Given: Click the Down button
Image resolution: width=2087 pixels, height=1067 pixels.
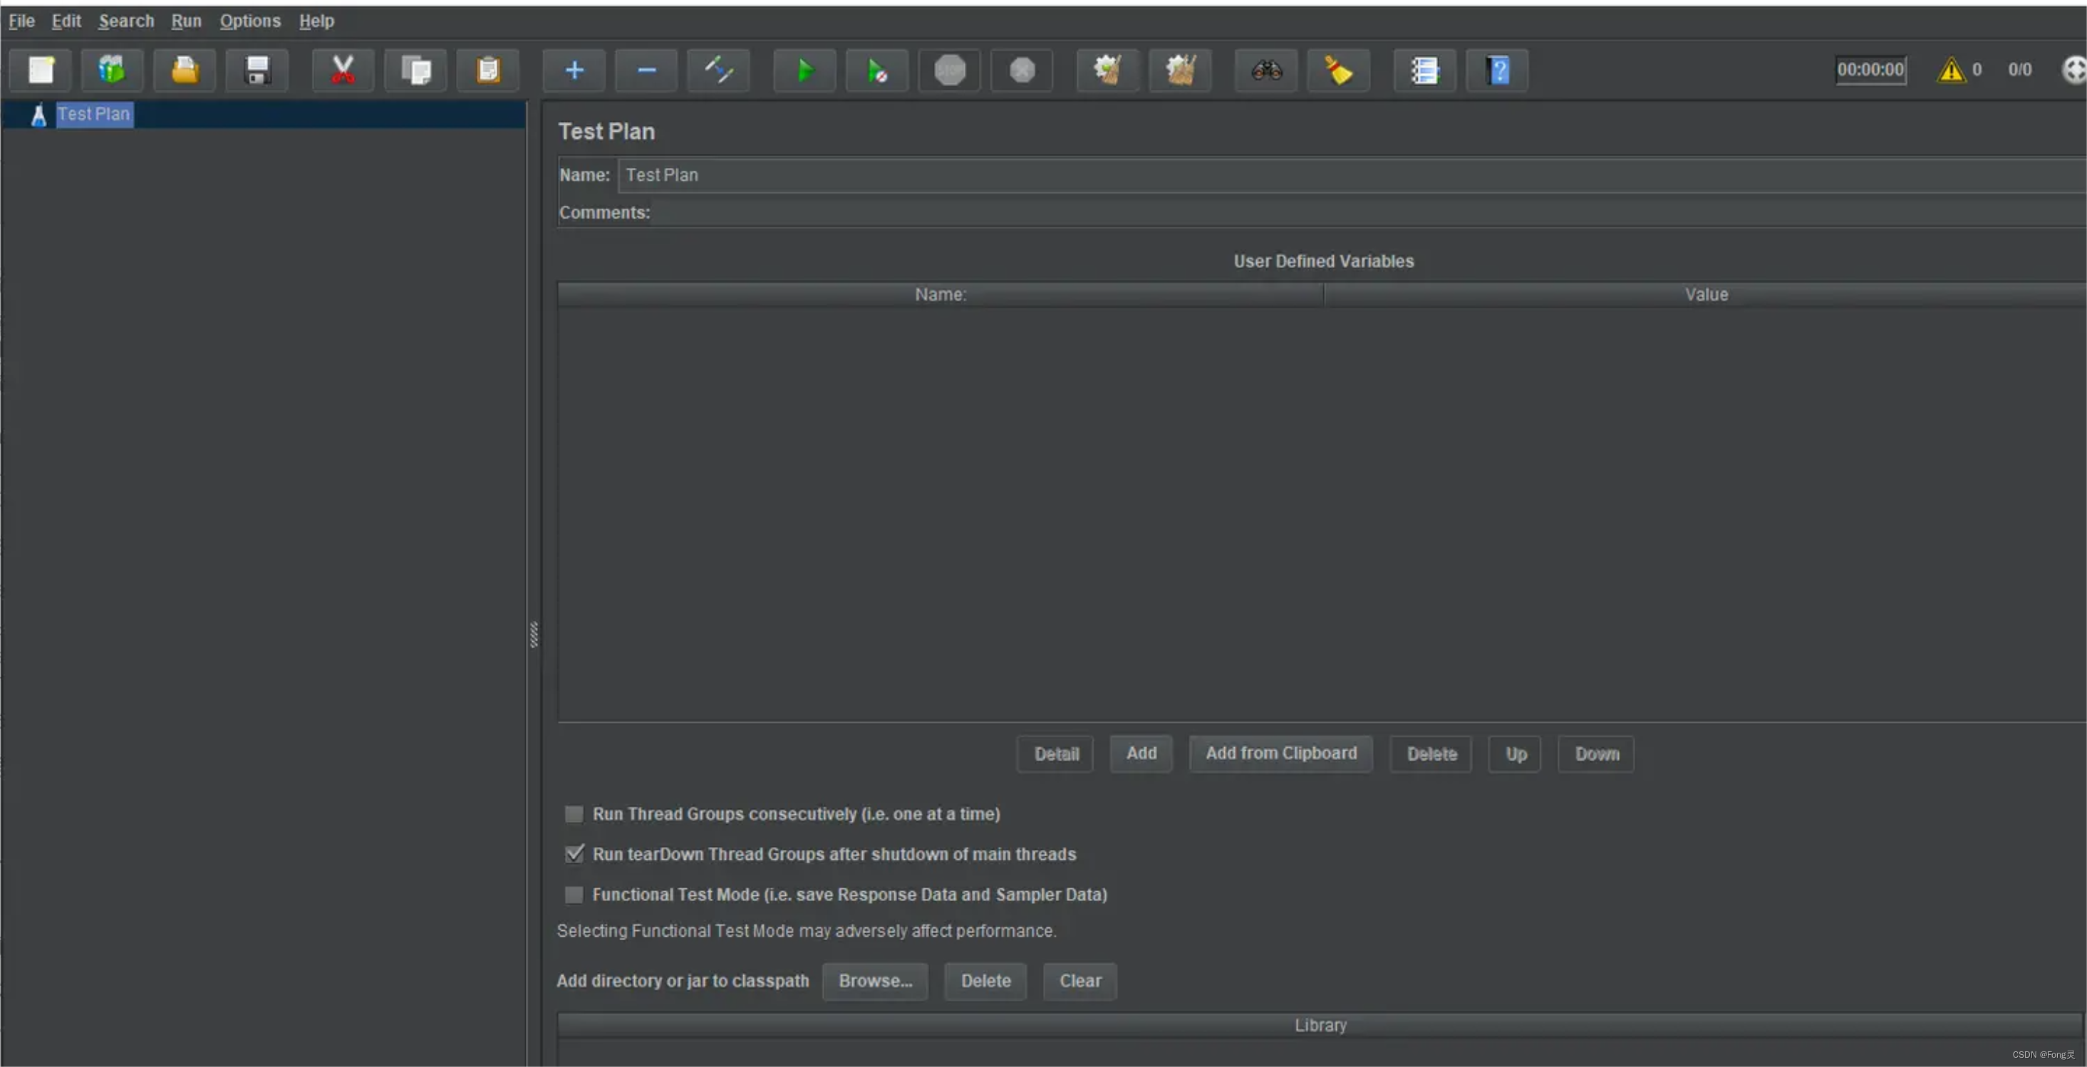Looking at the screenshot, I should pos(1596,754).
